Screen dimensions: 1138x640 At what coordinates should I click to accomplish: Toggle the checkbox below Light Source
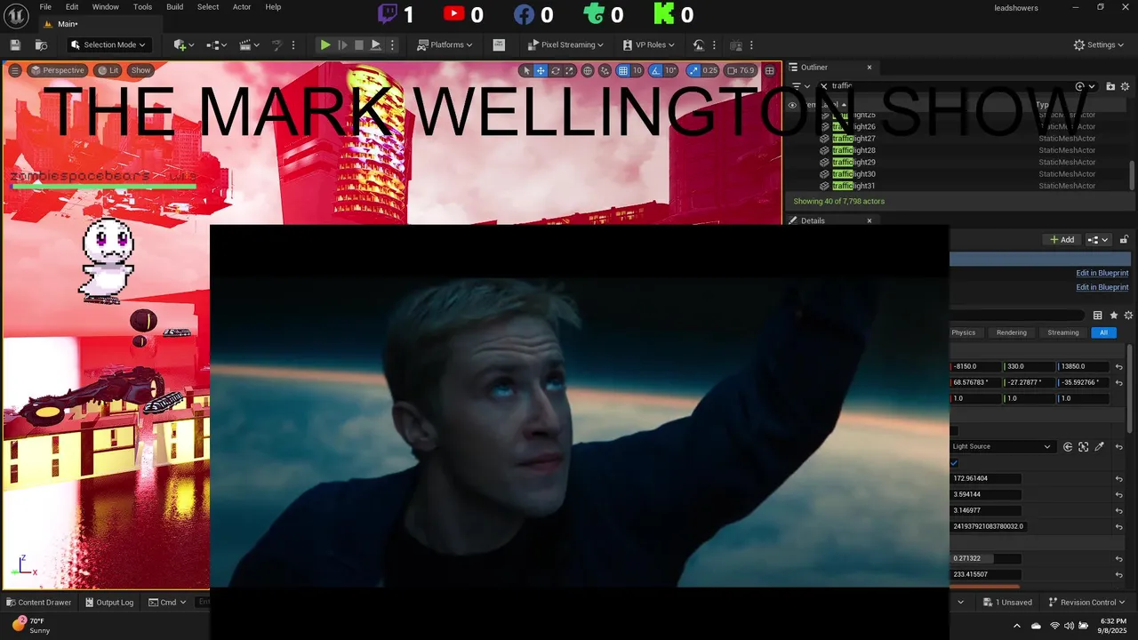click(x=954, y=463)
